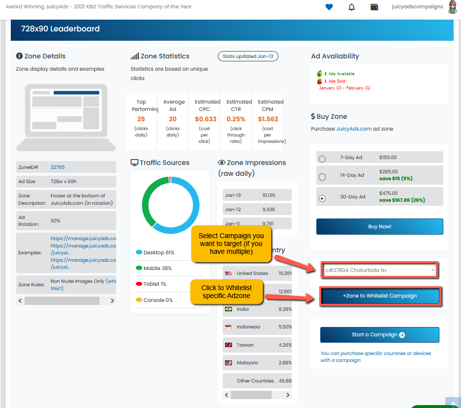461x408 pixels.
Task: Click the Estimated CPM value $1.562
Action: tap(268, 119)
